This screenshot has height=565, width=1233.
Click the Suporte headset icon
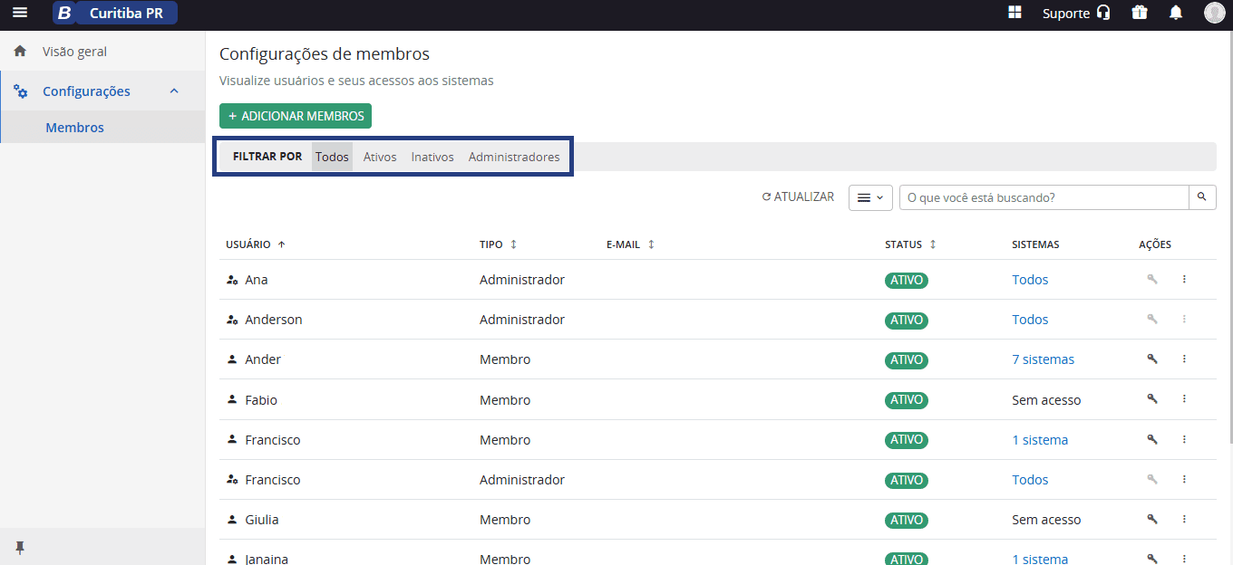pos(1103,13)
